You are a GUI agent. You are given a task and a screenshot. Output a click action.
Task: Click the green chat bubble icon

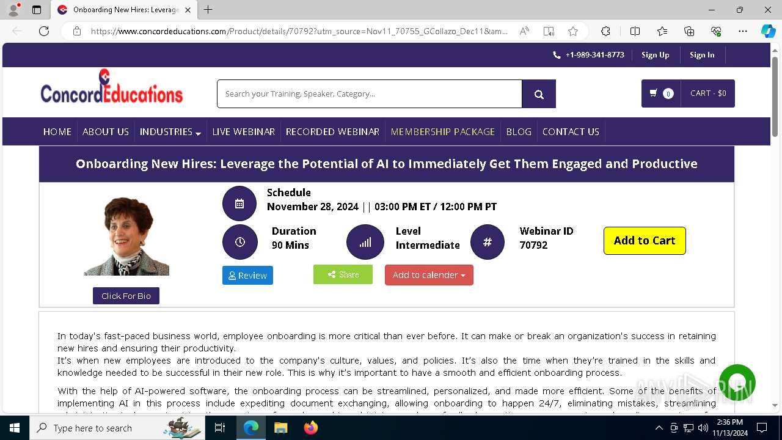pos(737,383)
